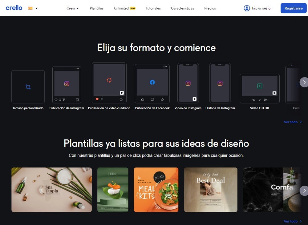308x225 pixels.
Task: Click the Crello logo
Action: (x=14, y=8)
